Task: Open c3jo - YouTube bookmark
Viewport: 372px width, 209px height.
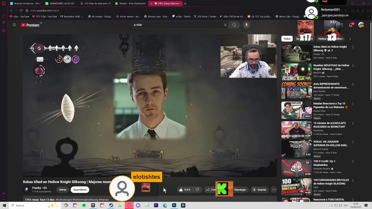Action: pyautogui.click(x=19, y=17)
